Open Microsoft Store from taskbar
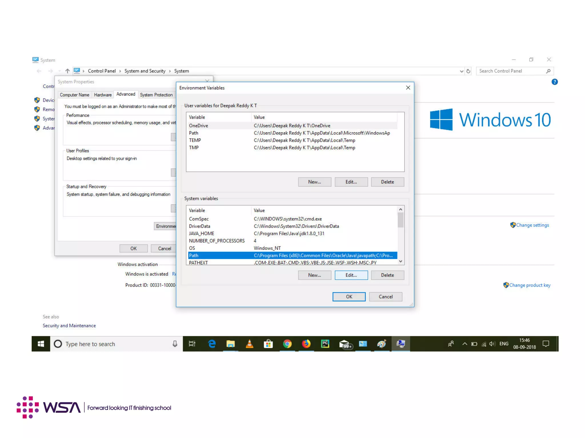This screenshot has width=585, height=438. [268, 344]
